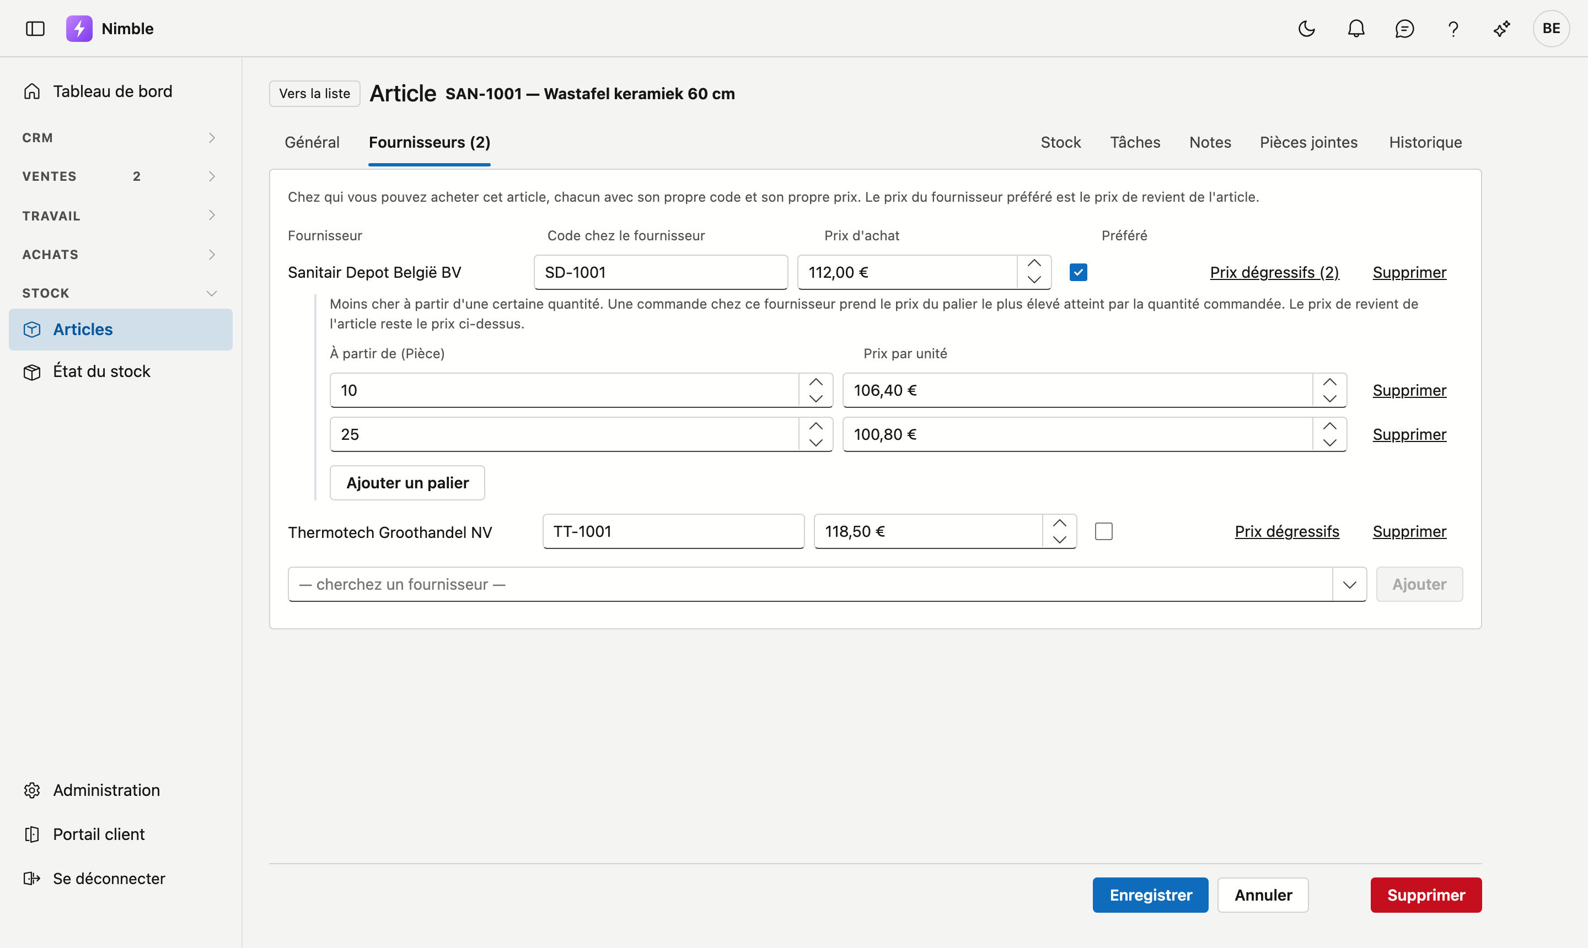Toggle the sidebar panel icon
Viewport: 1588px width, 948px height.
point(35,29)
